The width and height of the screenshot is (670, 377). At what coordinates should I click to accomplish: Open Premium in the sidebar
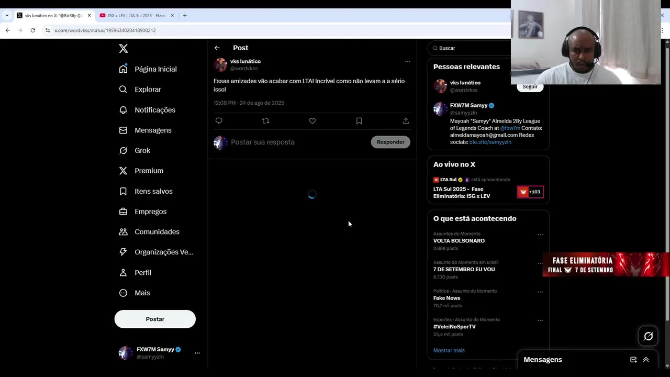141,171
